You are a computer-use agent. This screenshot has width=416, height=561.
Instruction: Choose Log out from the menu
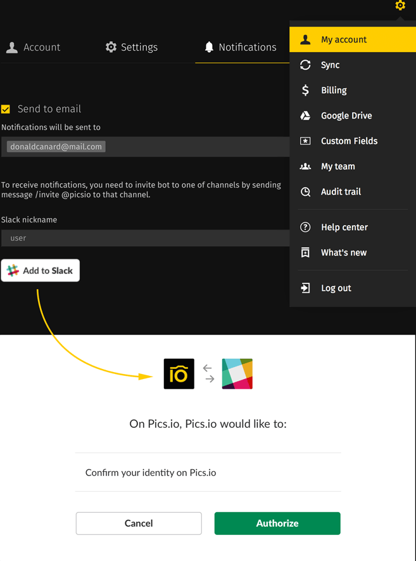pos(353,288)
